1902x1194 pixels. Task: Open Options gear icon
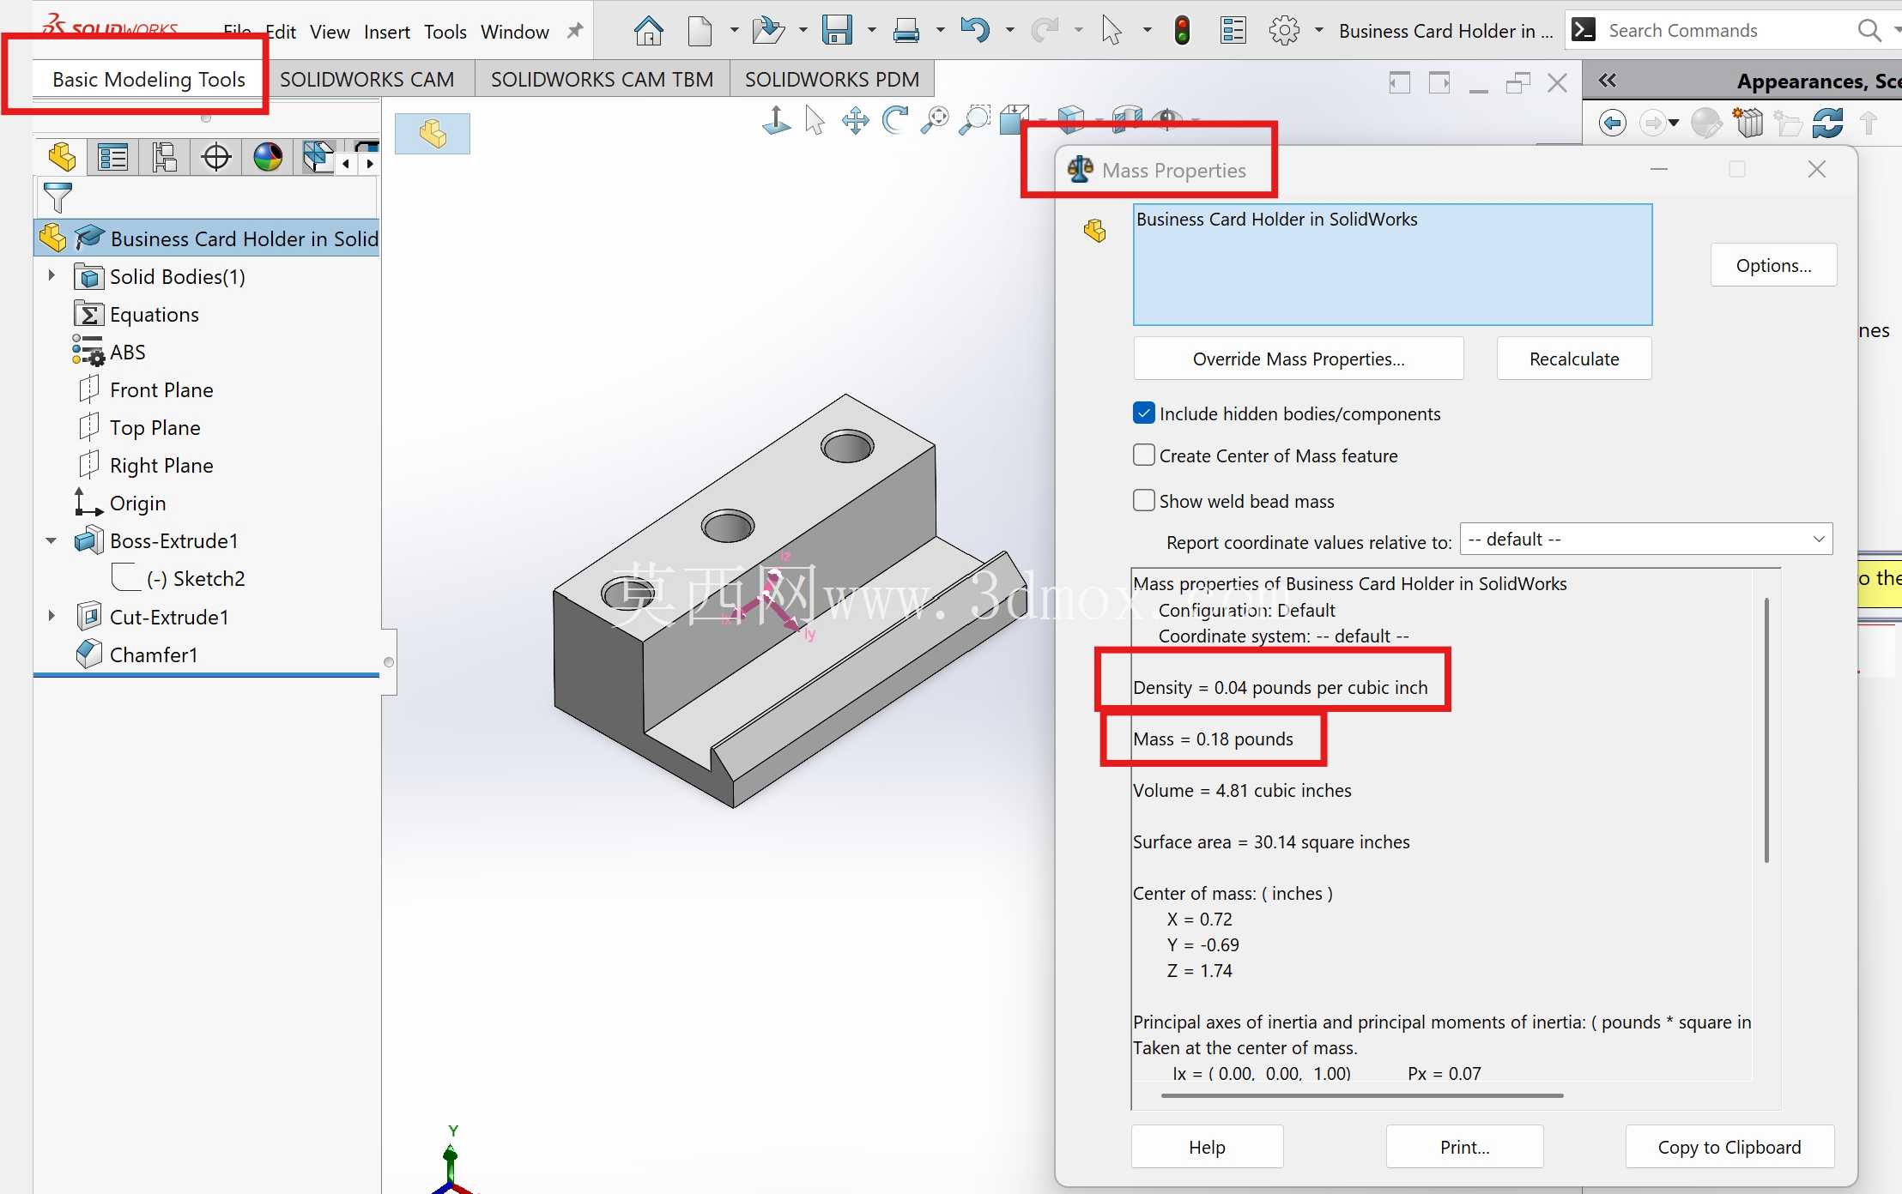point(1284,31)
